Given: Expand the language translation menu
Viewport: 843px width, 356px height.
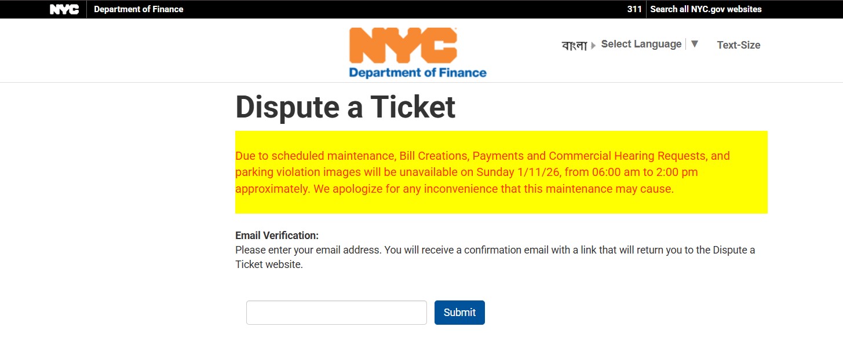Looking at the screenshot, I should [x=641, y=43].
